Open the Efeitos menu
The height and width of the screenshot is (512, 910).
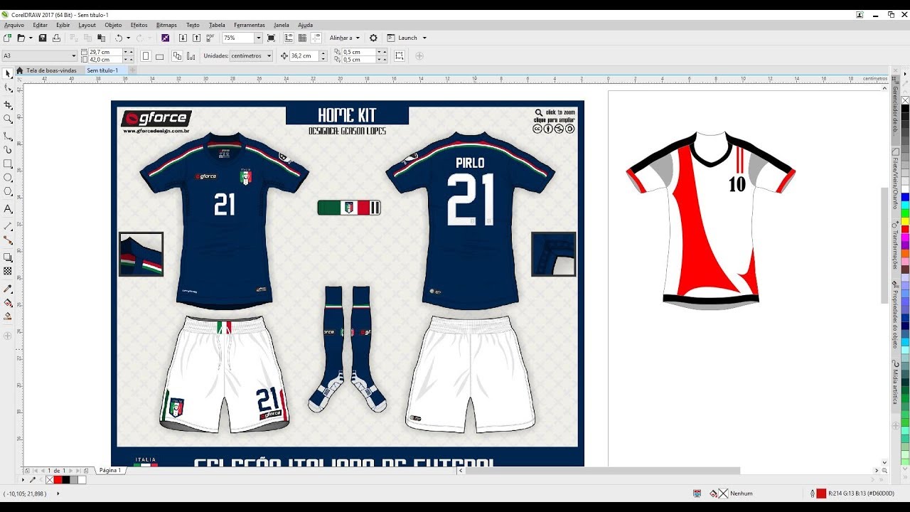click(x=139, y=25)
